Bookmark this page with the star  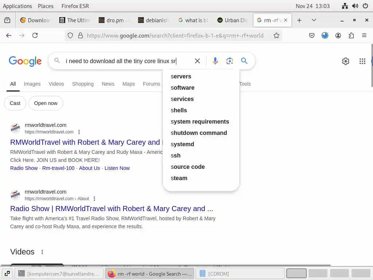pyautogui.click(x=276, y=35)
